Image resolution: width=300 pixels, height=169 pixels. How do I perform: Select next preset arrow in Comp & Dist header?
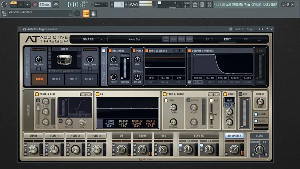(x=88, y=94)
